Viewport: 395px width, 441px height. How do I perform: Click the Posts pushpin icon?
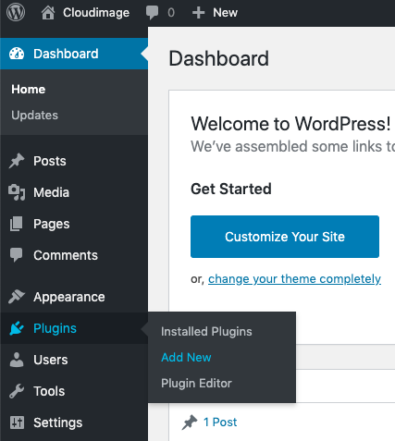point(17,161)
